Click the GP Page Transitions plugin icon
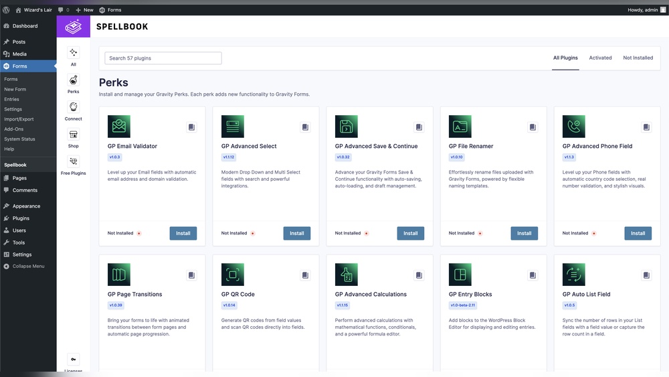This screenshot has width=669, height=377. [x=118, y=275]
